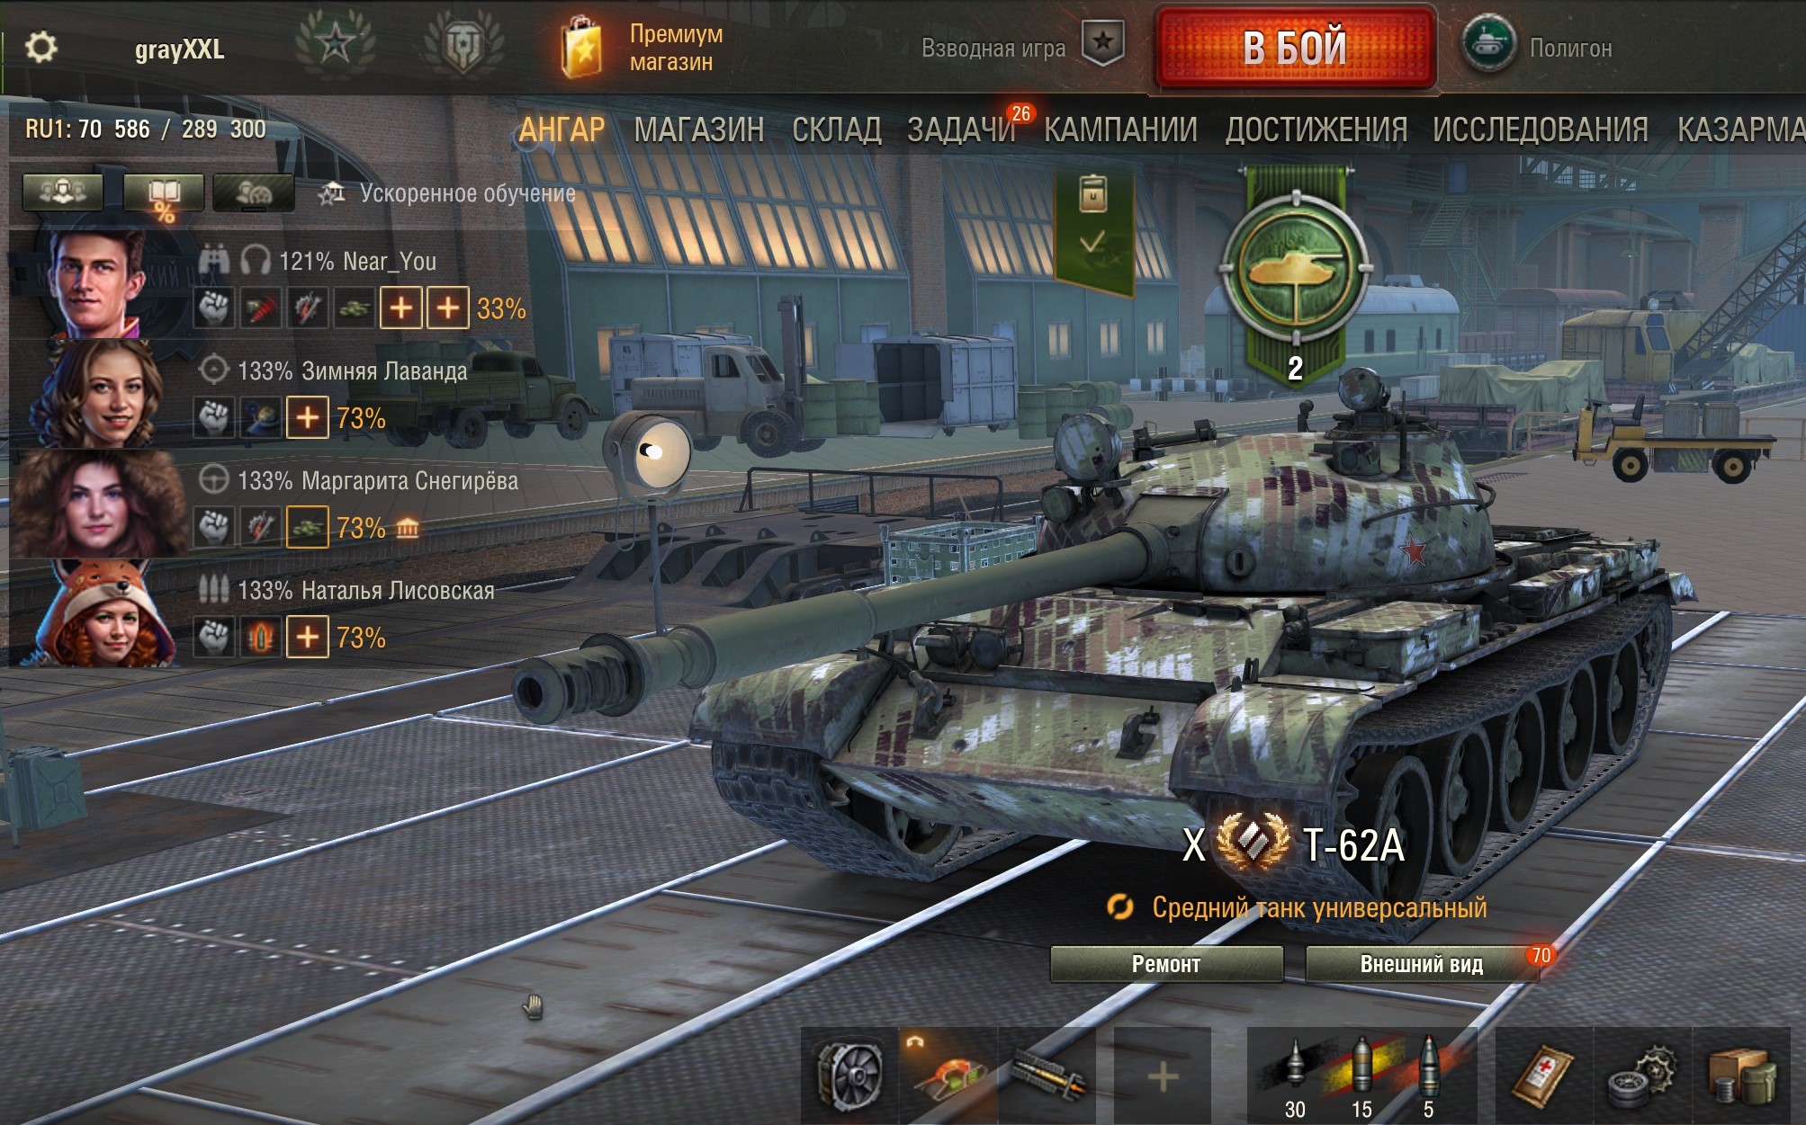Viewport: 1806px width, 1125px height.
Task: Open settings via the gear icon
Action: (40, 47)
